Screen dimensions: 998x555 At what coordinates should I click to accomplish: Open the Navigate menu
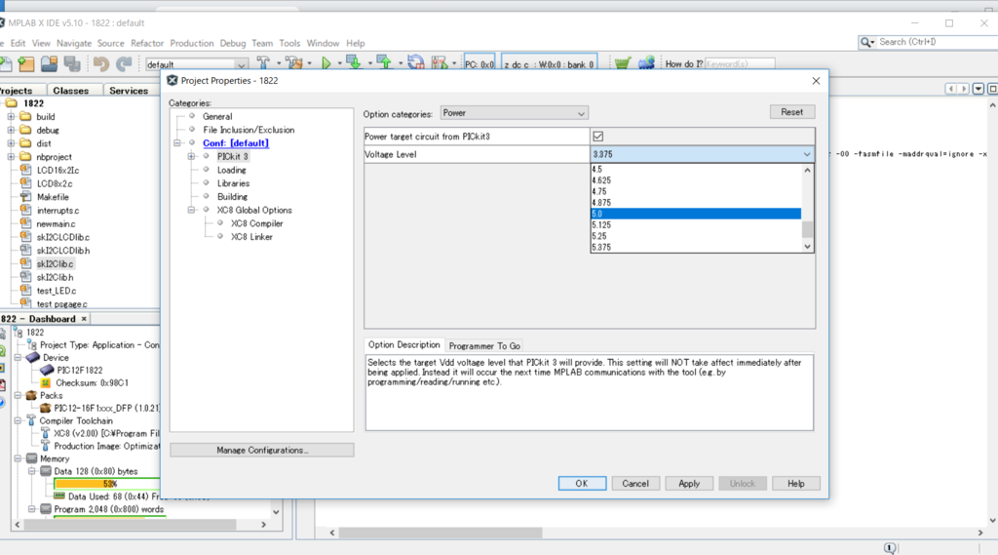(x=74, y=43)
